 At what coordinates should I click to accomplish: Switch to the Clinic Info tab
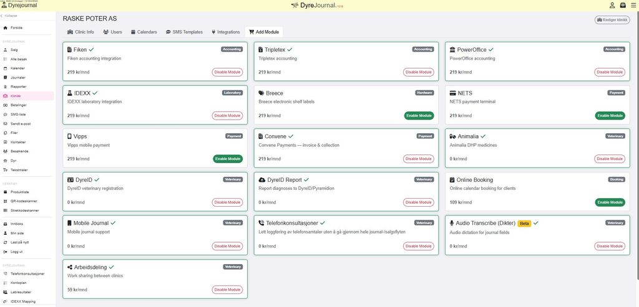pyautogui.click(x=80, y=32)
